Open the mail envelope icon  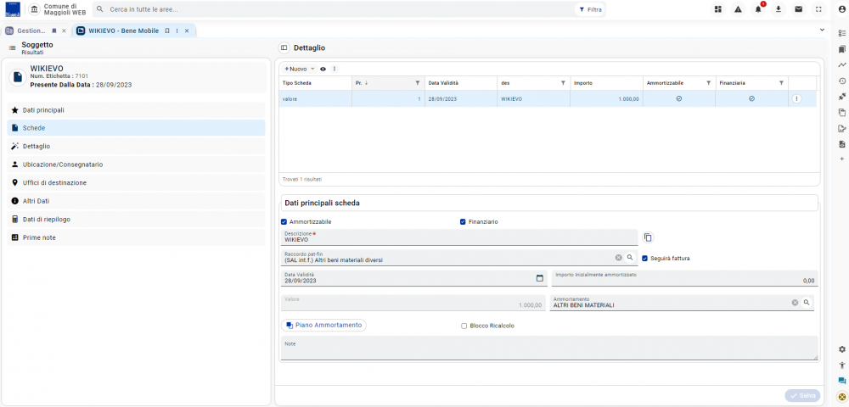pyautogui.click(x=798, y=9)
